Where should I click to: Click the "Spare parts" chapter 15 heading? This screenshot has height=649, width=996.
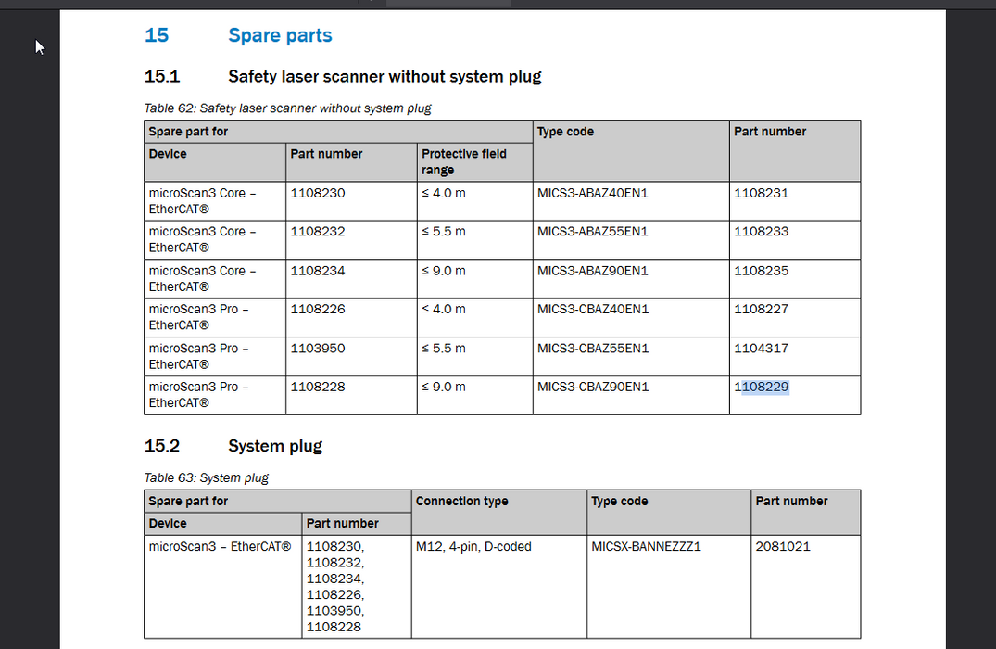pos(280,35)
